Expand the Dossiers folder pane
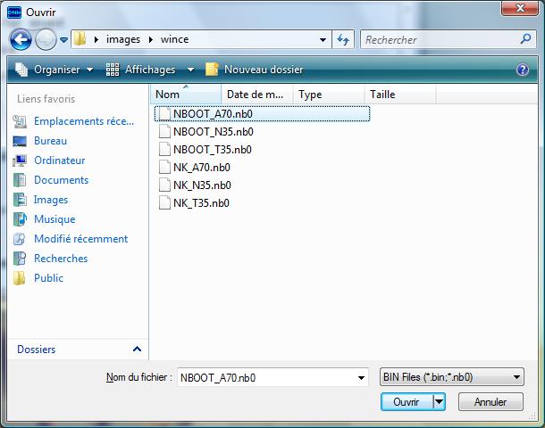This screenshot has height=428, width=545. (137, 350)
